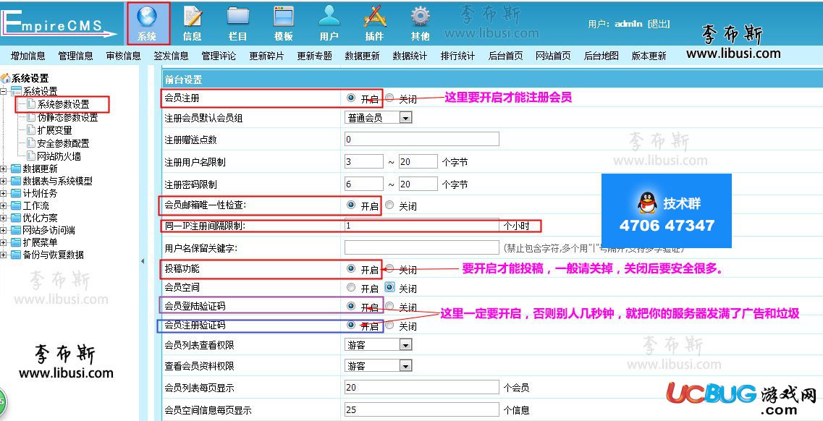Open 管理信息 in the menu bar
823x421 pixels.
coord(75,56)
